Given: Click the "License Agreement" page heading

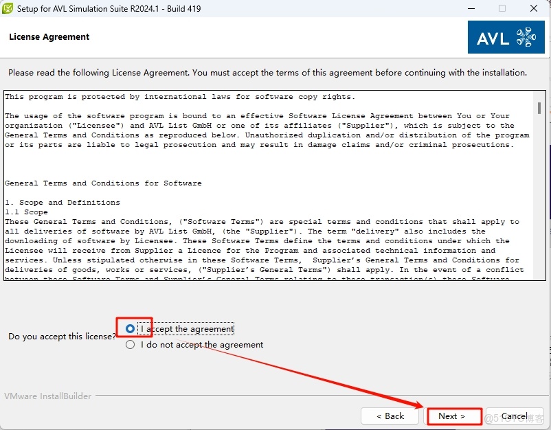Looking at the screenshot, I should (x=49, y=37).
